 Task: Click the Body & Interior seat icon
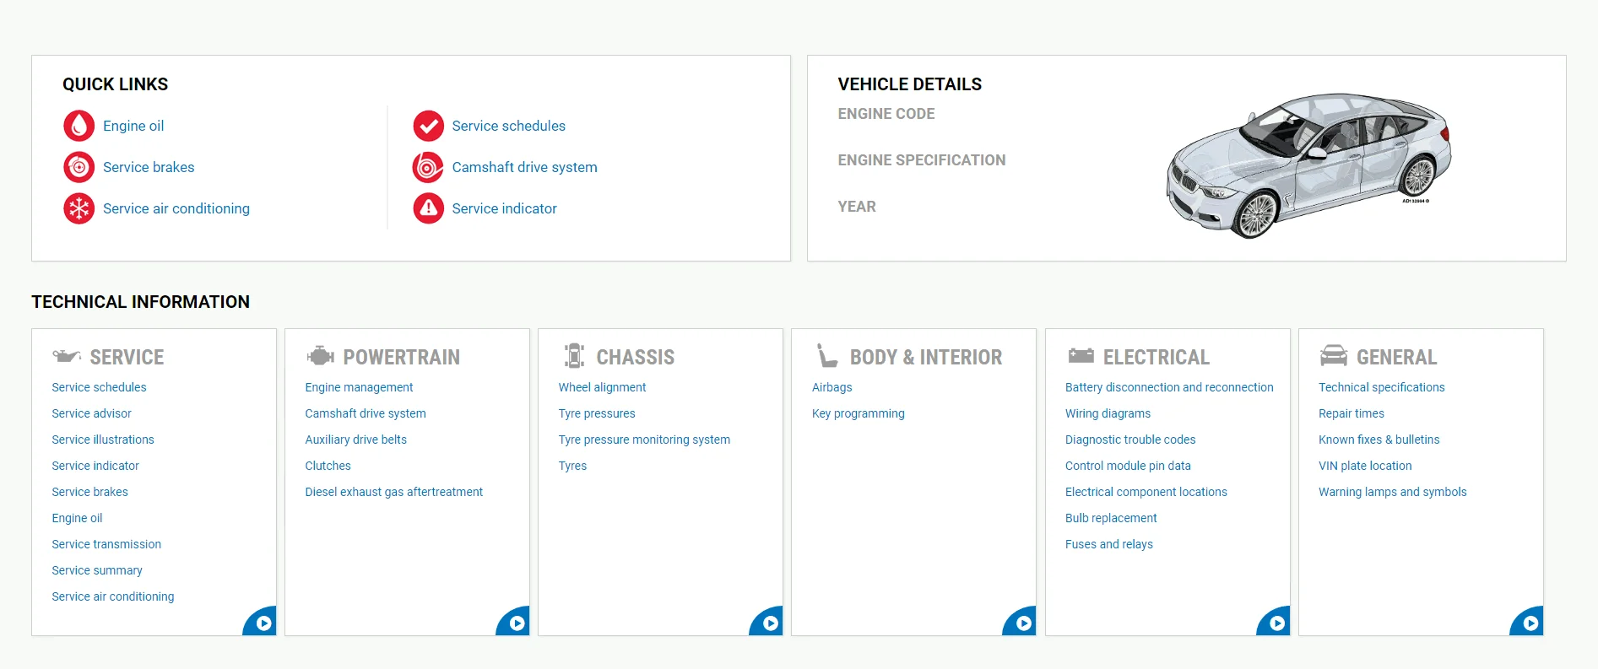[x=826, y=356]
